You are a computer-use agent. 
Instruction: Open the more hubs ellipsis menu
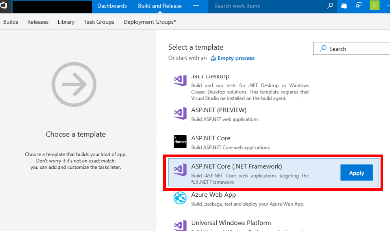[196, 6]
